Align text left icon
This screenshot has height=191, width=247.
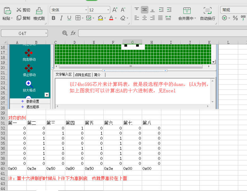coord(137,18)
